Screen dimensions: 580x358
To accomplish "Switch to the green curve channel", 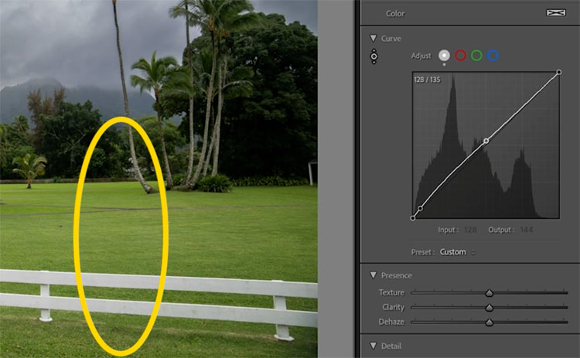I will [476, 56].
